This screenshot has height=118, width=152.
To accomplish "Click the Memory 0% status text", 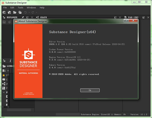I will [120, 114].
